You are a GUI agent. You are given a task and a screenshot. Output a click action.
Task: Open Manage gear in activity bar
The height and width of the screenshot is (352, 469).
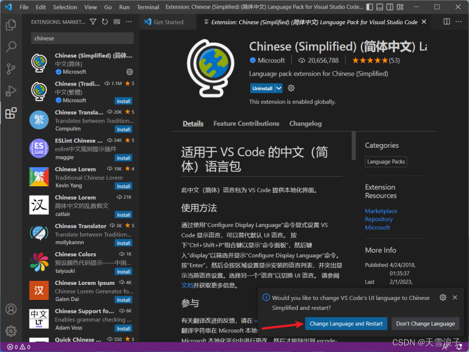coord(11,331)
